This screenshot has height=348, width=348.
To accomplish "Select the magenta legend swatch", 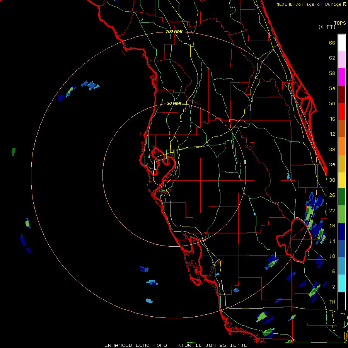I will point(341,77).
